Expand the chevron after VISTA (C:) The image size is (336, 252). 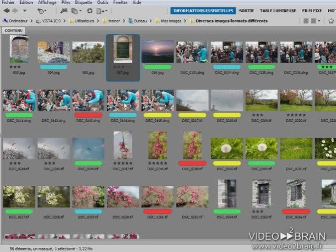pos(64,21)
